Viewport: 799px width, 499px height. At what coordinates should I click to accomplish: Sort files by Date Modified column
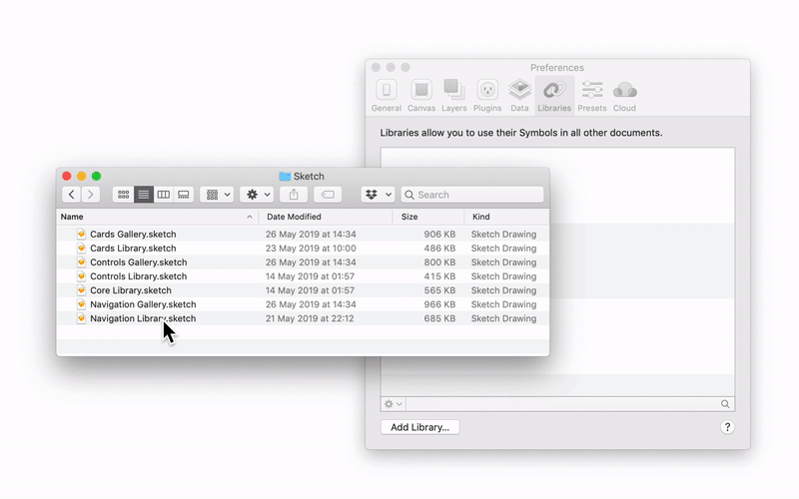[326, 217]
